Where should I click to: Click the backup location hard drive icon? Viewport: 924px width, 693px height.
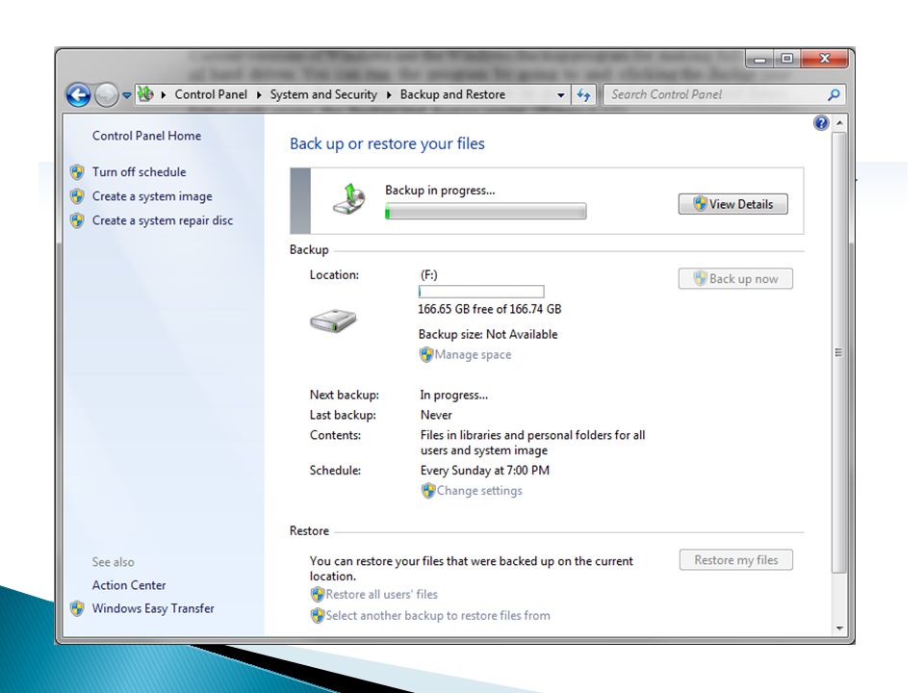[334, 321]
